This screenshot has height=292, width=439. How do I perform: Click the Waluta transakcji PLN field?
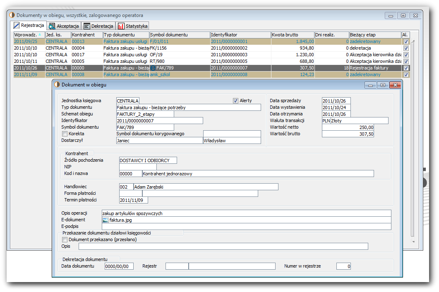pos(326,121)
